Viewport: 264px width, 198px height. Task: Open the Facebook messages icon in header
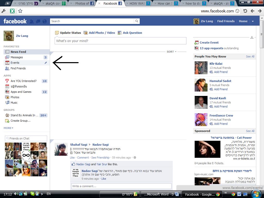(38, 21)
